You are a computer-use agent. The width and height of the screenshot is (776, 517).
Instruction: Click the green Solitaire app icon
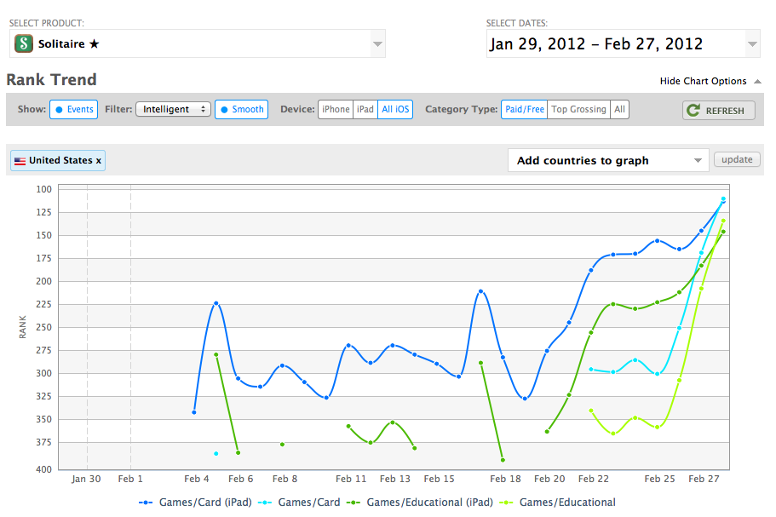tap(23, 43)
